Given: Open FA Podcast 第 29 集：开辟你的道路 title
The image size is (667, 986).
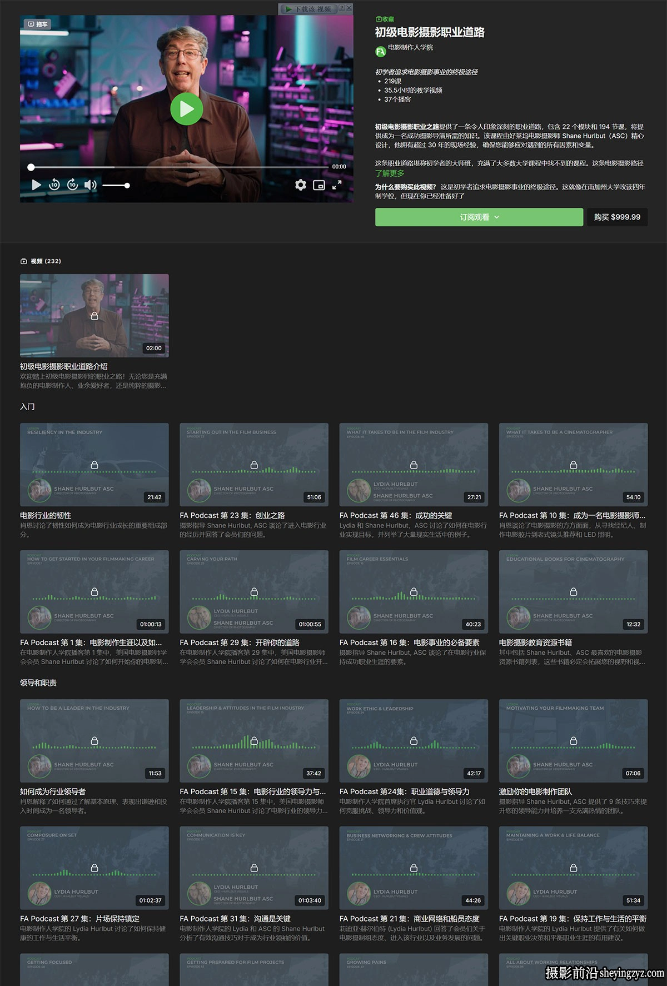Looking at the screenshot, I should (x=239, y=643).
